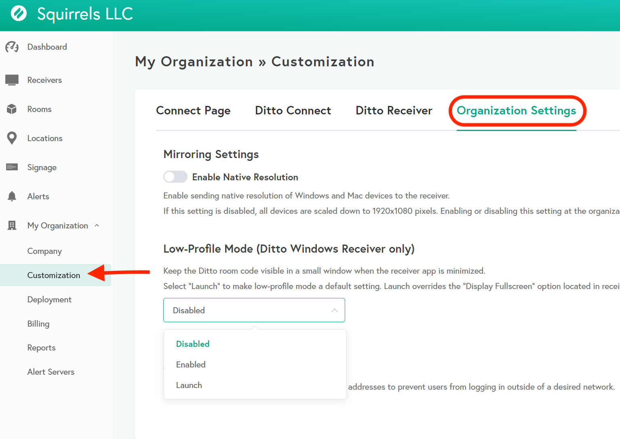The width and height of the screenshot is (620, 439).
Task: Open Alert Servers in the sidebar
Action: click(x=51, y=372)
